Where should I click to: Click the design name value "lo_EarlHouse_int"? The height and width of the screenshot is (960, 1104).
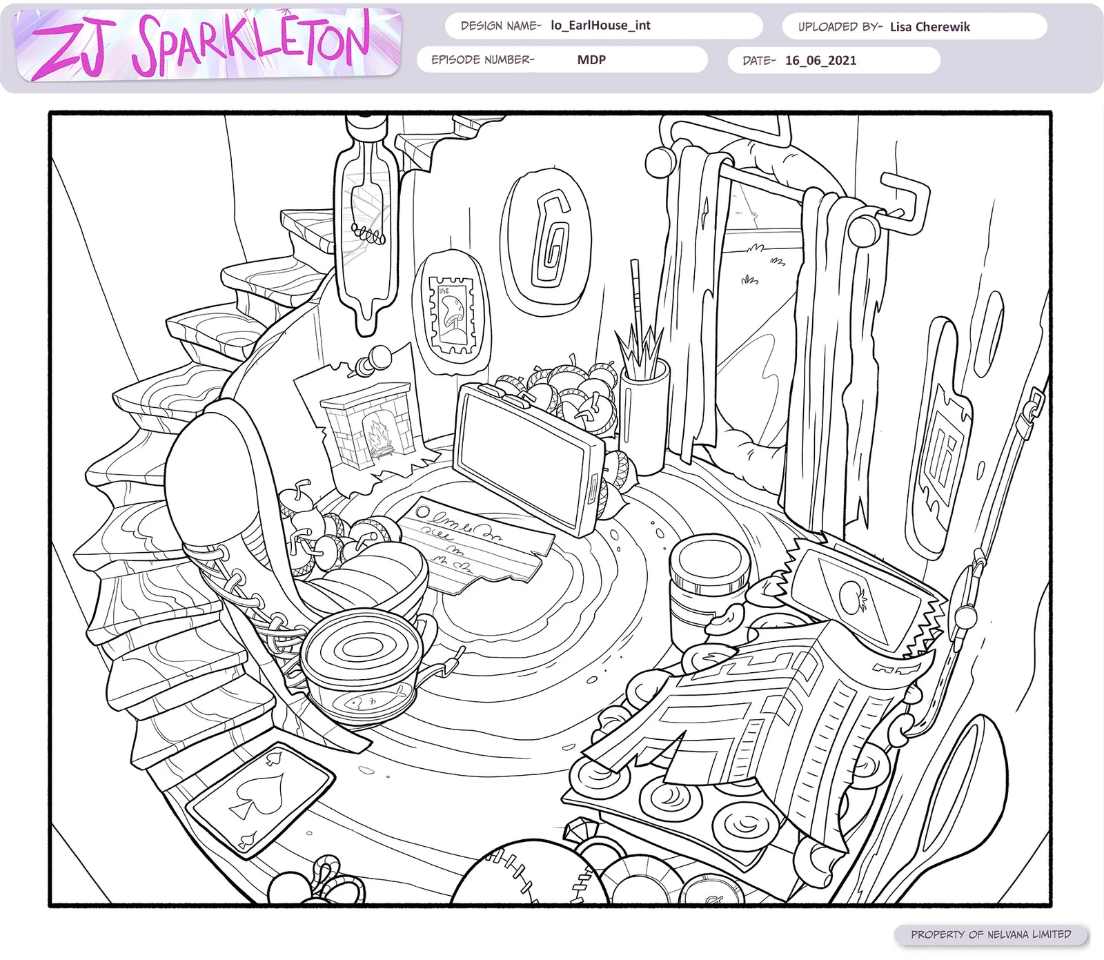click(x=600, y=26)
